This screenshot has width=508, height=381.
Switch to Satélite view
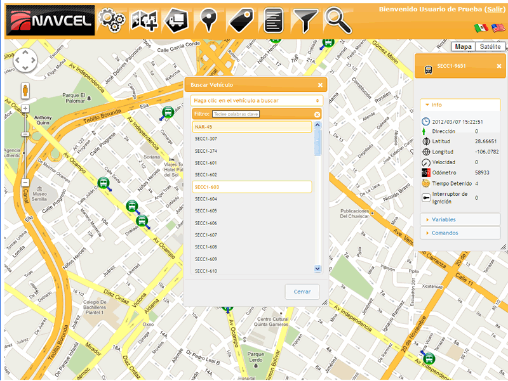490,46
